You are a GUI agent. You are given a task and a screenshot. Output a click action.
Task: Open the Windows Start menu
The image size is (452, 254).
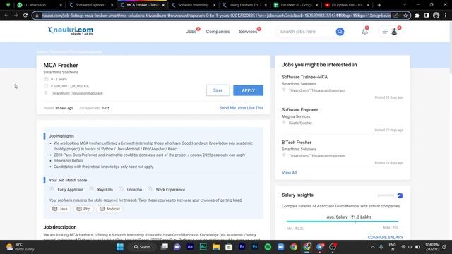click(119, 247)
